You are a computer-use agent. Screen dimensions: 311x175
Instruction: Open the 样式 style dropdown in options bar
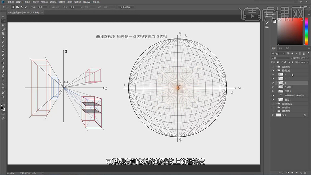click(x=76, y=7)
